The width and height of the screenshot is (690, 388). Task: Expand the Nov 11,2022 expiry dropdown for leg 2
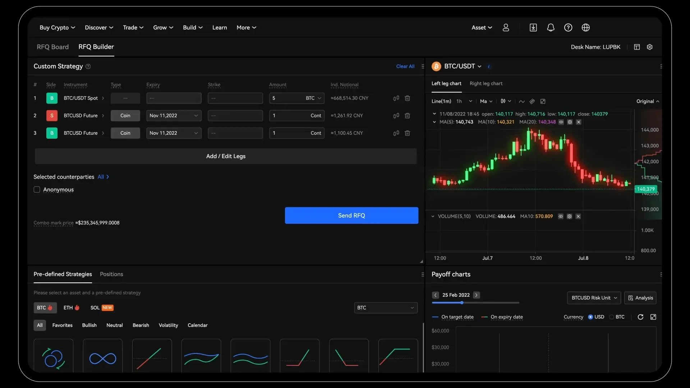[x=196, y=115]
